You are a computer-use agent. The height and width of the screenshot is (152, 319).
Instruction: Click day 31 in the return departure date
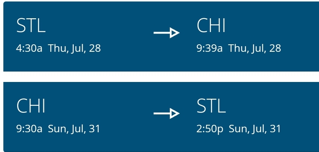coord(95,129)
